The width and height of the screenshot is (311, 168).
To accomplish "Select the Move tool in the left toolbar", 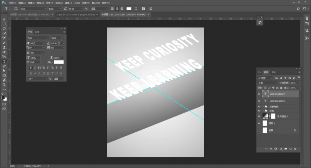I will point(4,19).
